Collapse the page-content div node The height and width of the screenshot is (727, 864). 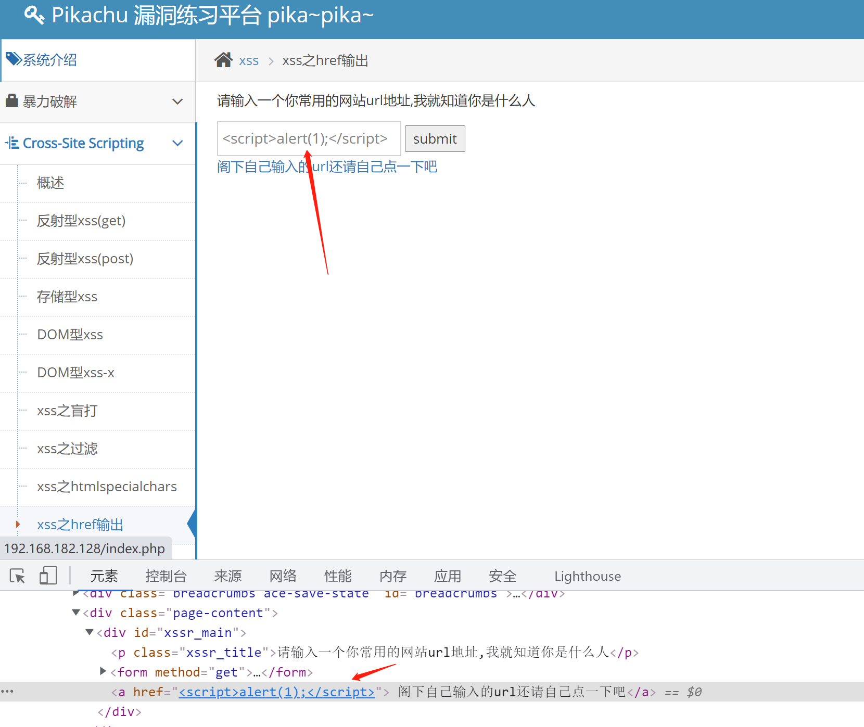(x=76, y=613)
